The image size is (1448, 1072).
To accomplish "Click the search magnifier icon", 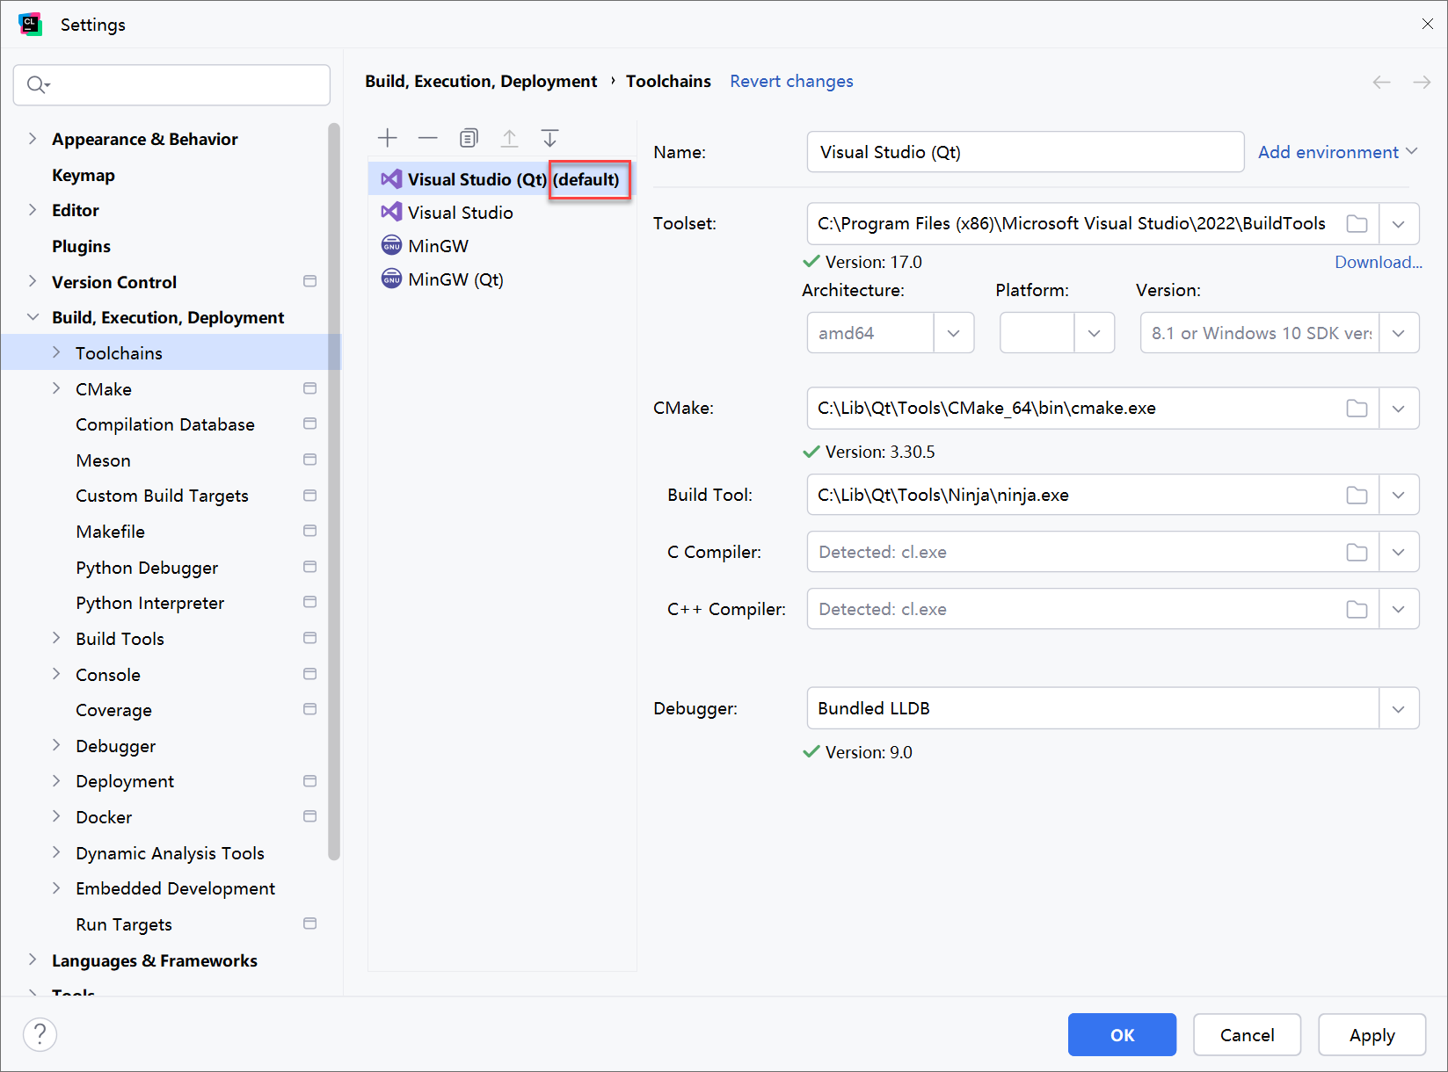I will (x=38, y=84).
